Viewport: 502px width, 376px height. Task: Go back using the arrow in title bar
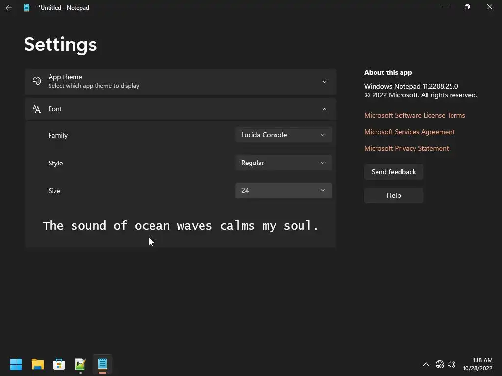(x=9, y=8)
